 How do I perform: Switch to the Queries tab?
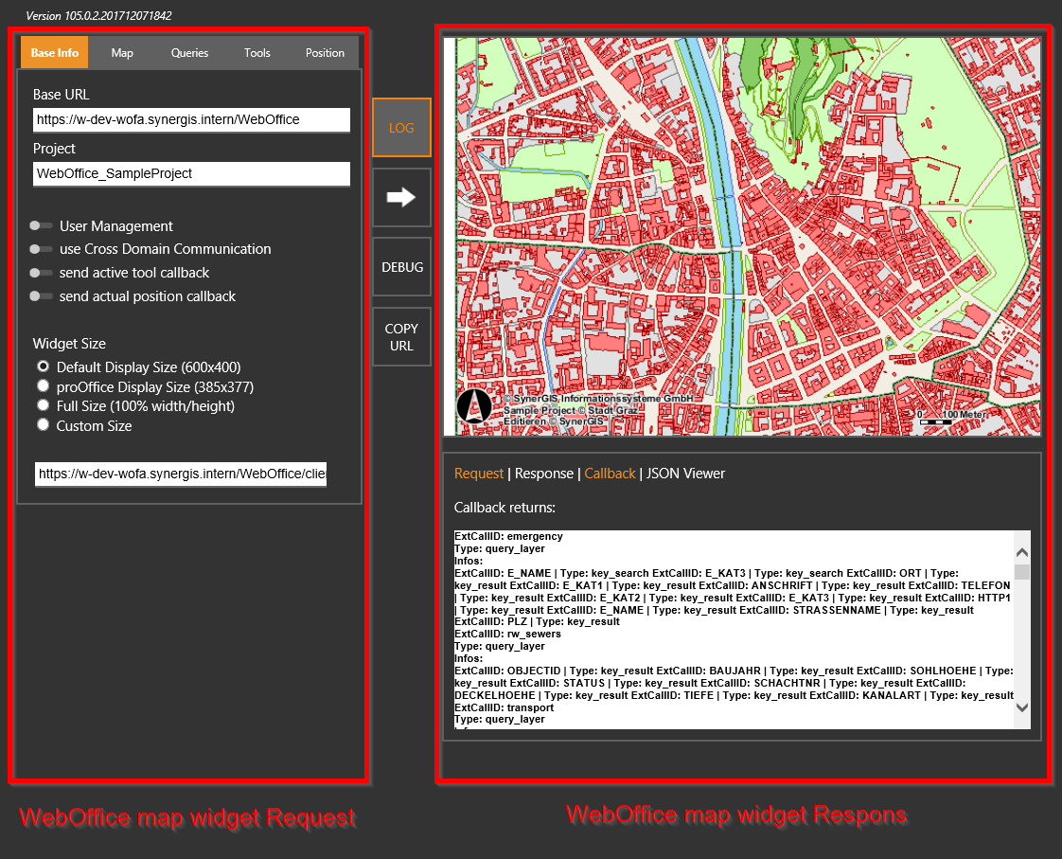click(x=188, y=52)
